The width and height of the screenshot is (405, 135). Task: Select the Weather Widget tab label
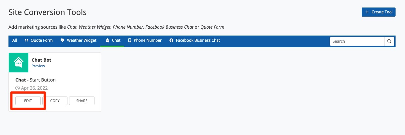[81, 40]
